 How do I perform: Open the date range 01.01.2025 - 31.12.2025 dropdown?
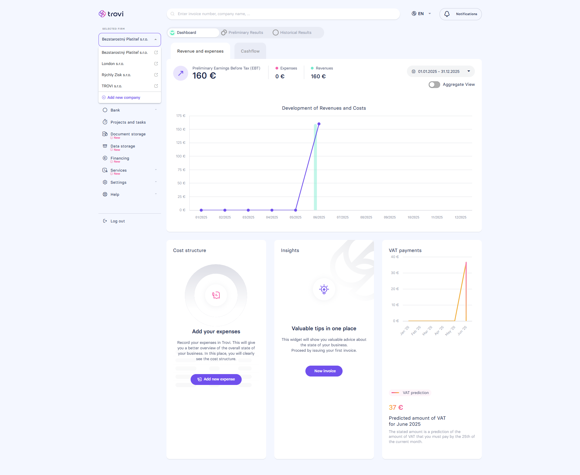pyautogui.click(x=441, y=72)
